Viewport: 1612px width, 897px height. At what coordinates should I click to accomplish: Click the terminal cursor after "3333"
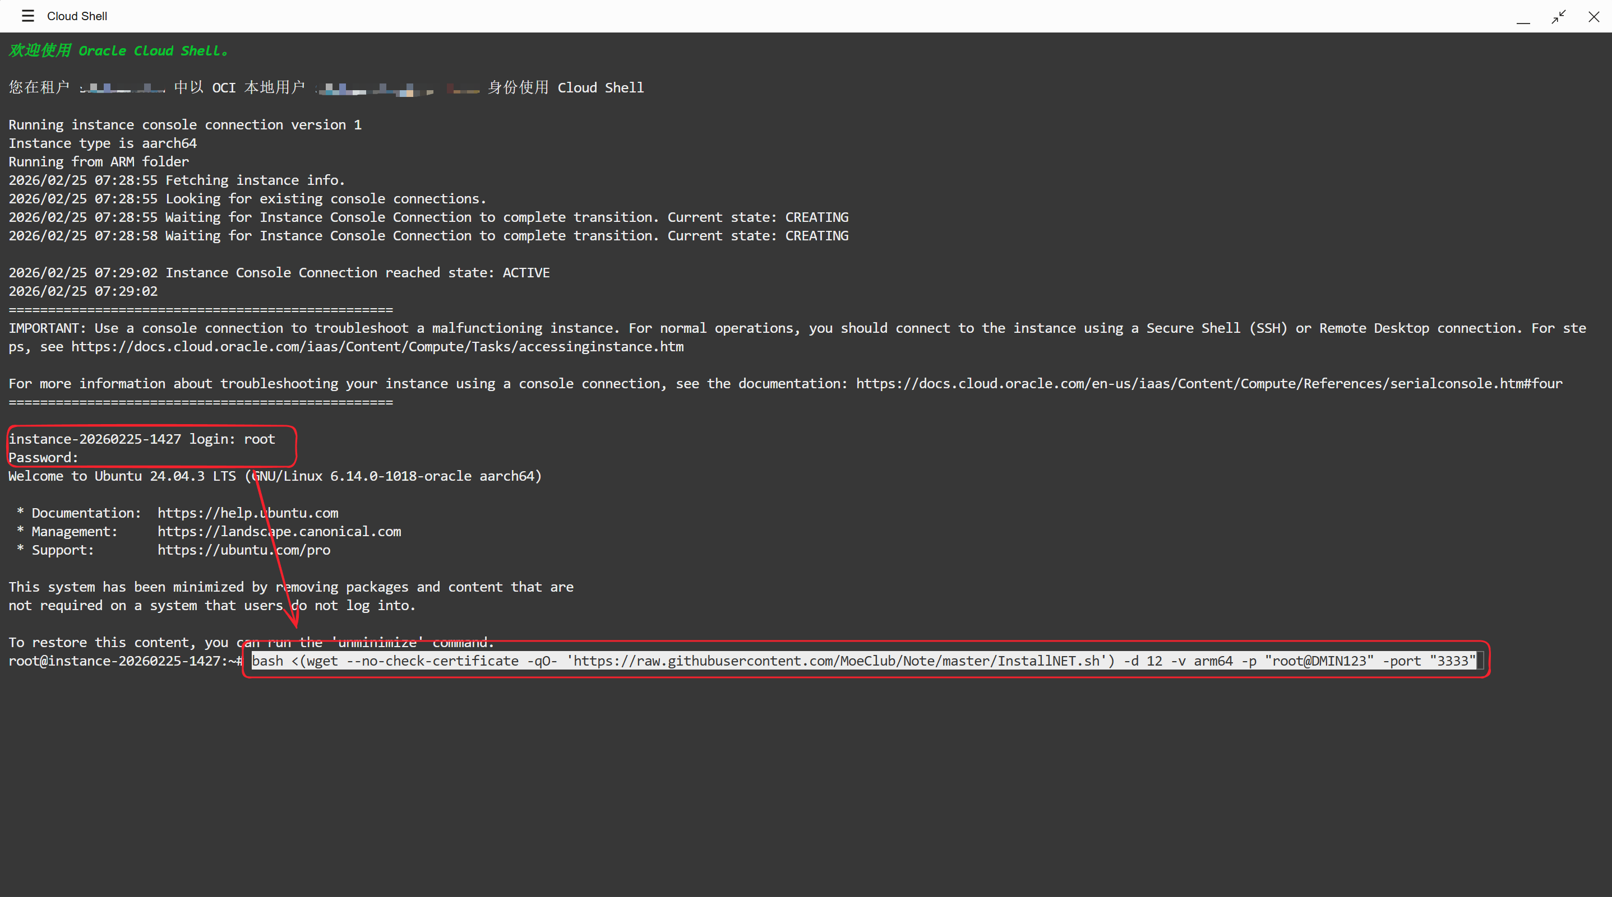1480,661
